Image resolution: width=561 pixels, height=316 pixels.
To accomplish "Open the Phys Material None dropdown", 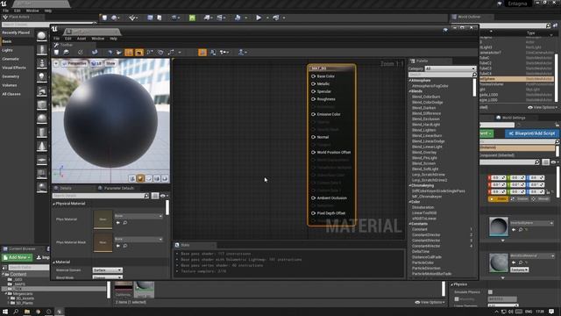I will tap(138, 216).
